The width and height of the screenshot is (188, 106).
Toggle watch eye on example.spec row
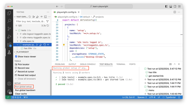click(x=48, y=45)
